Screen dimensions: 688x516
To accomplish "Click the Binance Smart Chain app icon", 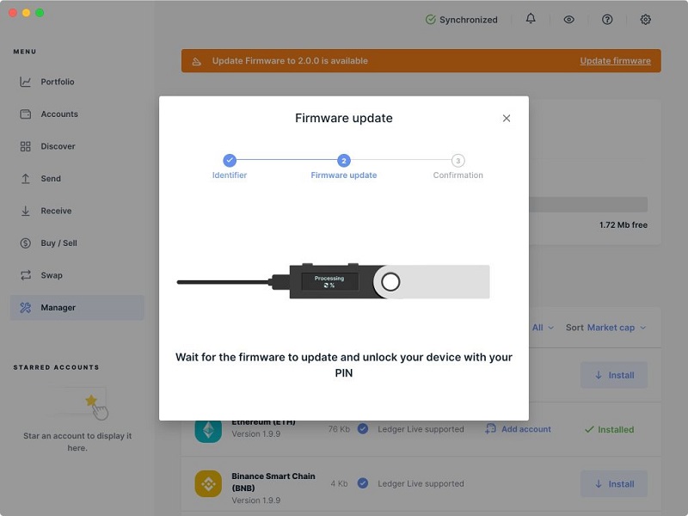I will click(208, 484).
